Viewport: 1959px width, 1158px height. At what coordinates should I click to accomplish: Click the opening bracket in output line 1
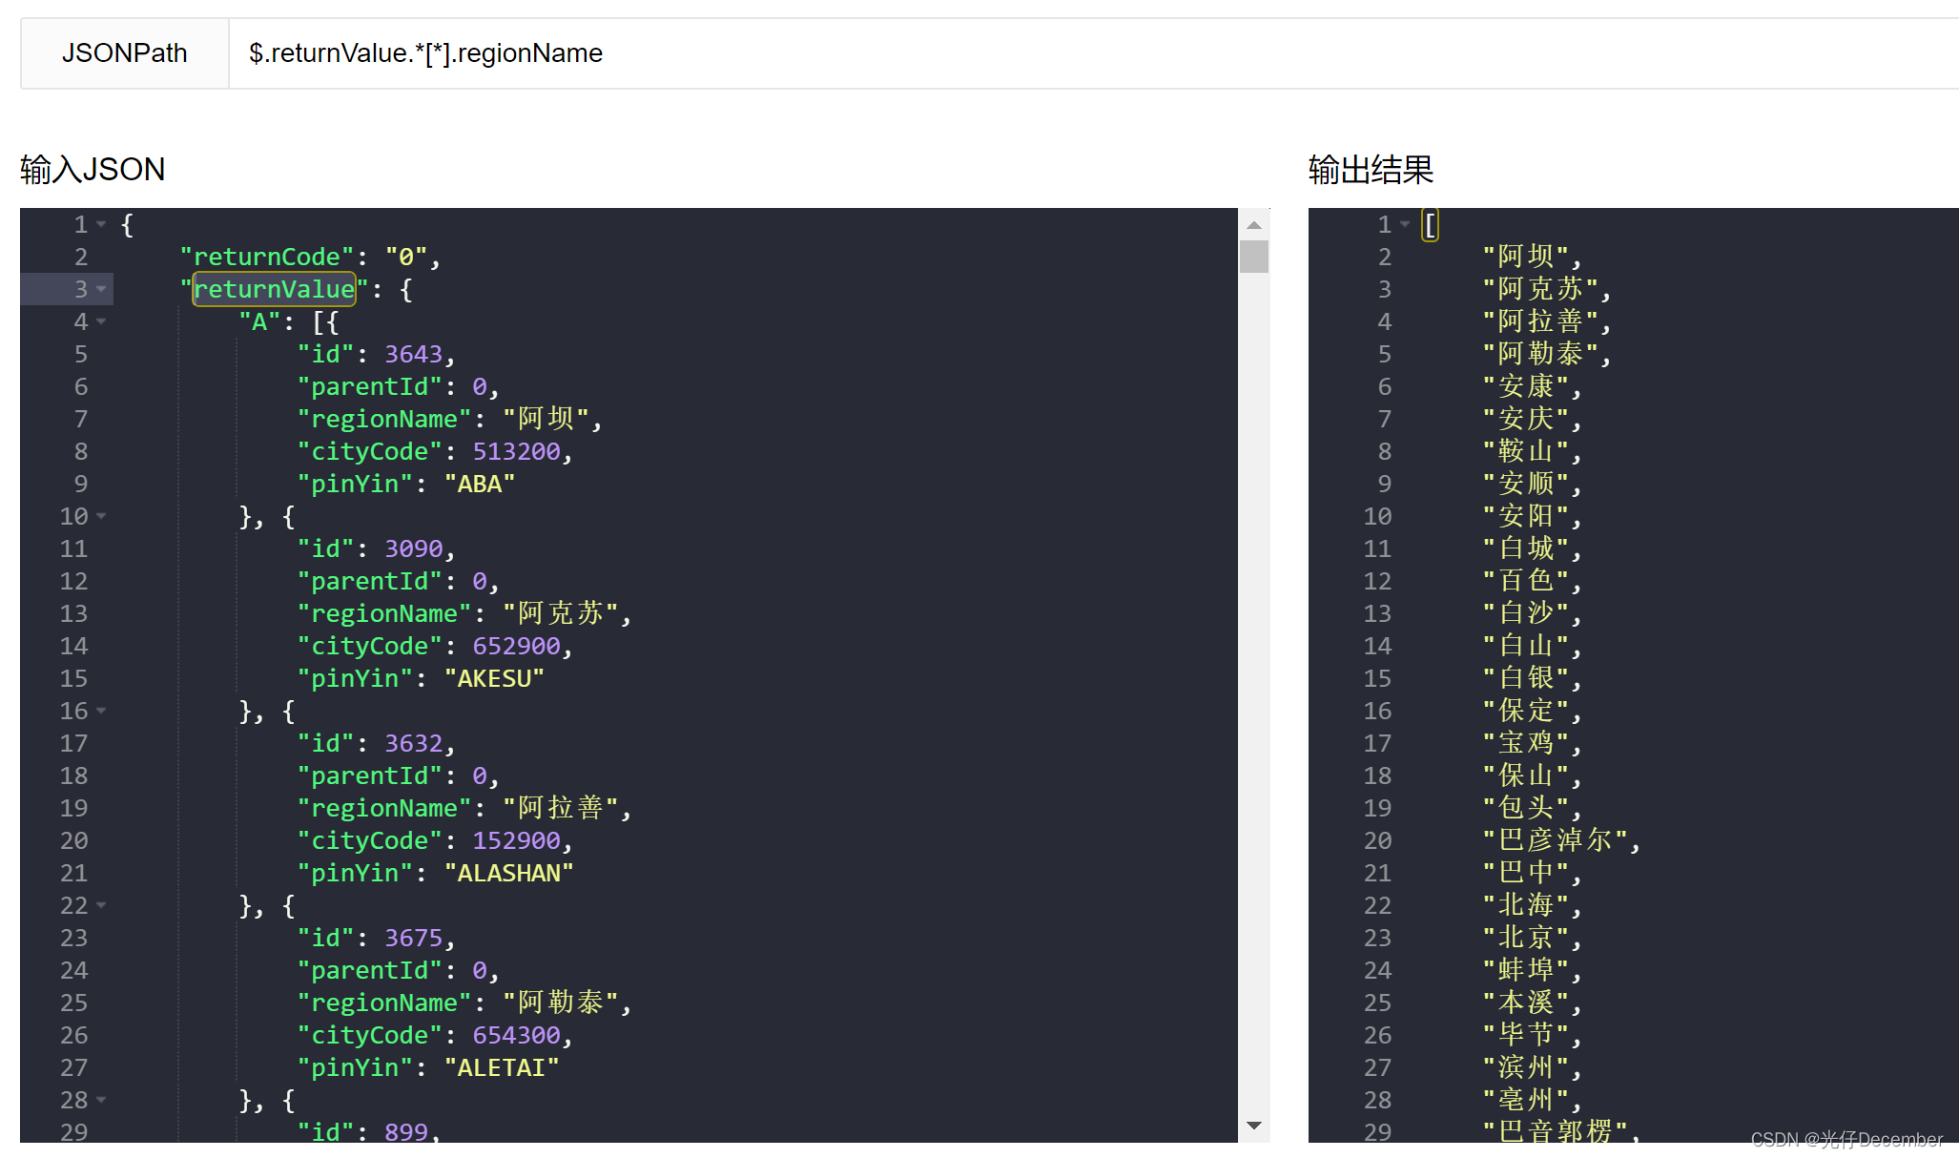[1430, 225]
